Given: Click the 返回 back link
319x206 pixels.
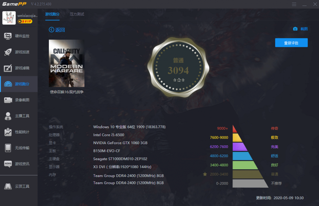Looking at the screenshot, I should [57, 30].
